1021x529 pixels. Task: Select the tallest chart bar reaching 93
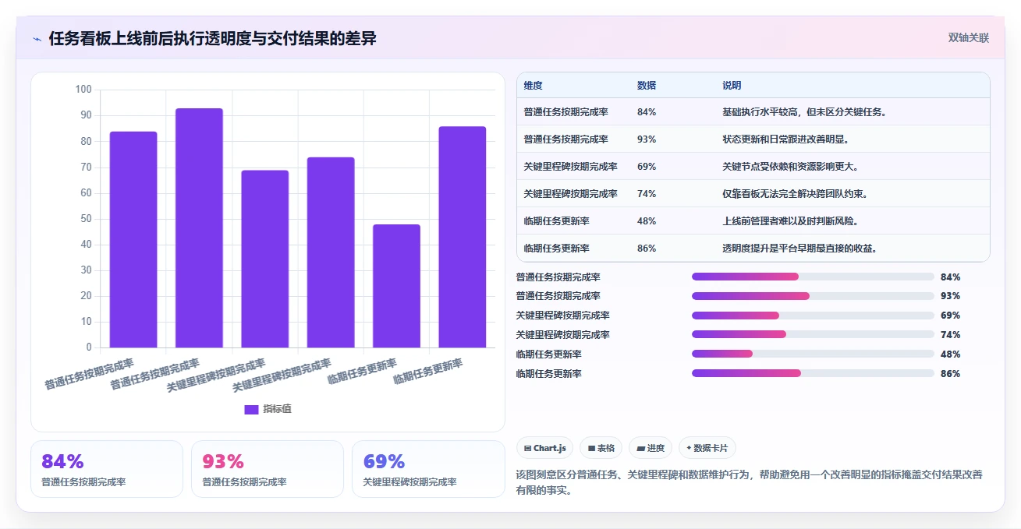(199, 227)
